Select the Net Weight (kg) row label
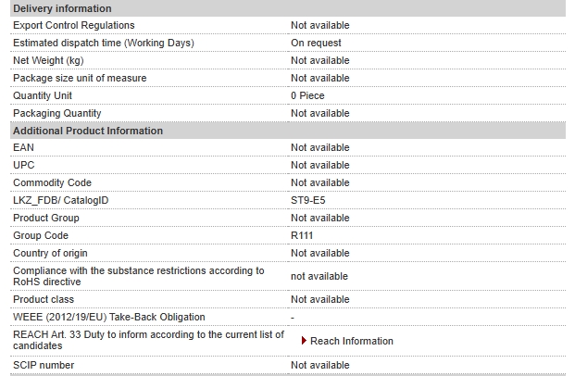The height and width of the screenshot is (376, 575). coord(48,60)
